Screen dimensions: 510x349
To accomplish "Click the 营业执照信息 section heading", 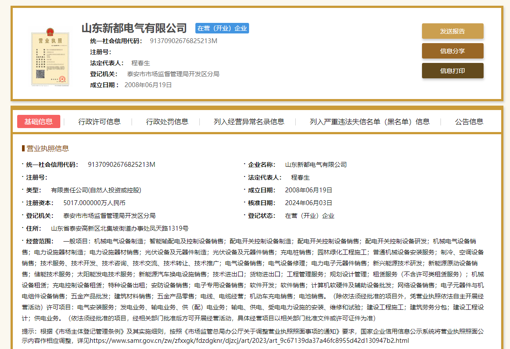I will coord(48,149).
